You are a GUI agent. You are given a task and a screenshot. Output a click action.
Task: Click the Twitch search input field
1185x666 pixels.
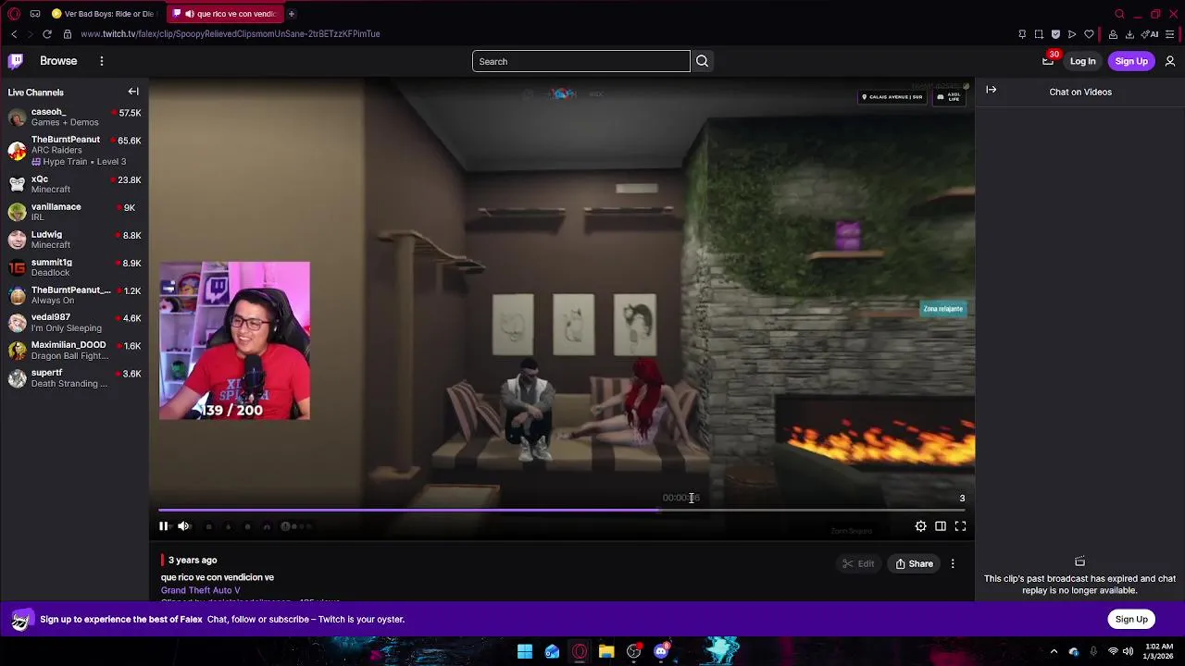581,61
